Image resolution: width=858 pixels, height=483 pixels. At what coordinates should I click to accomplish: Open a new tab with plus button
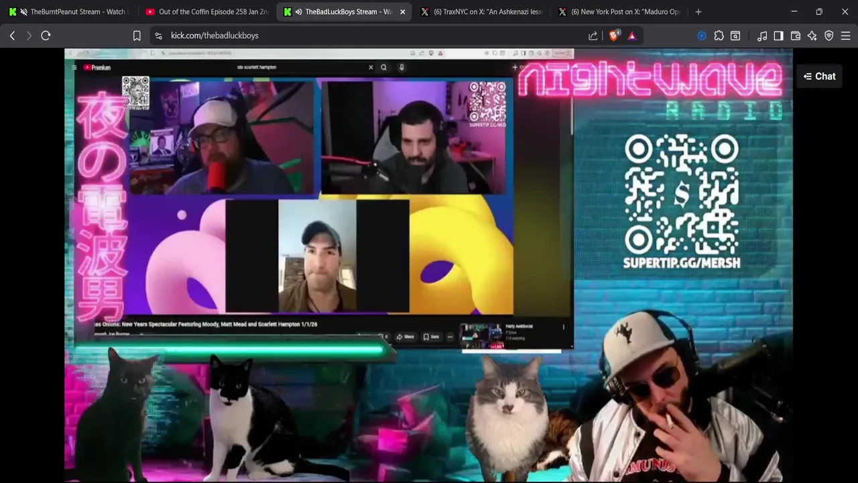point(698,11)
